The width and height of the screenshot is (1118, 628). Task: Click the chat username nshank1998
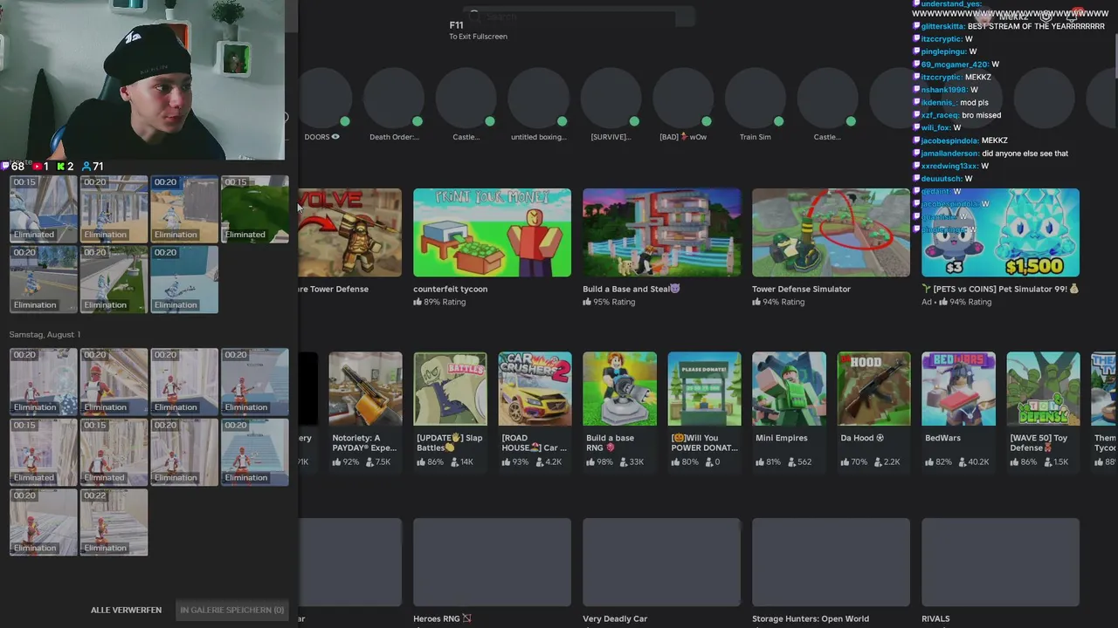[x=943, y=90]
